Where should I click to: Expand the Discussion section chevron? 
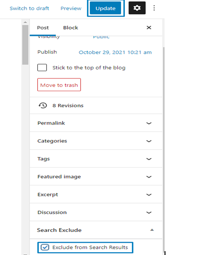[149, 212]
